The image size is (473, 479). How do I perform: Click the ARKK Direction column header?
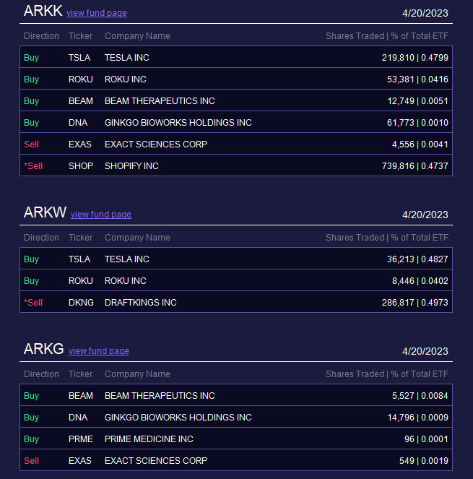[41, 36]
